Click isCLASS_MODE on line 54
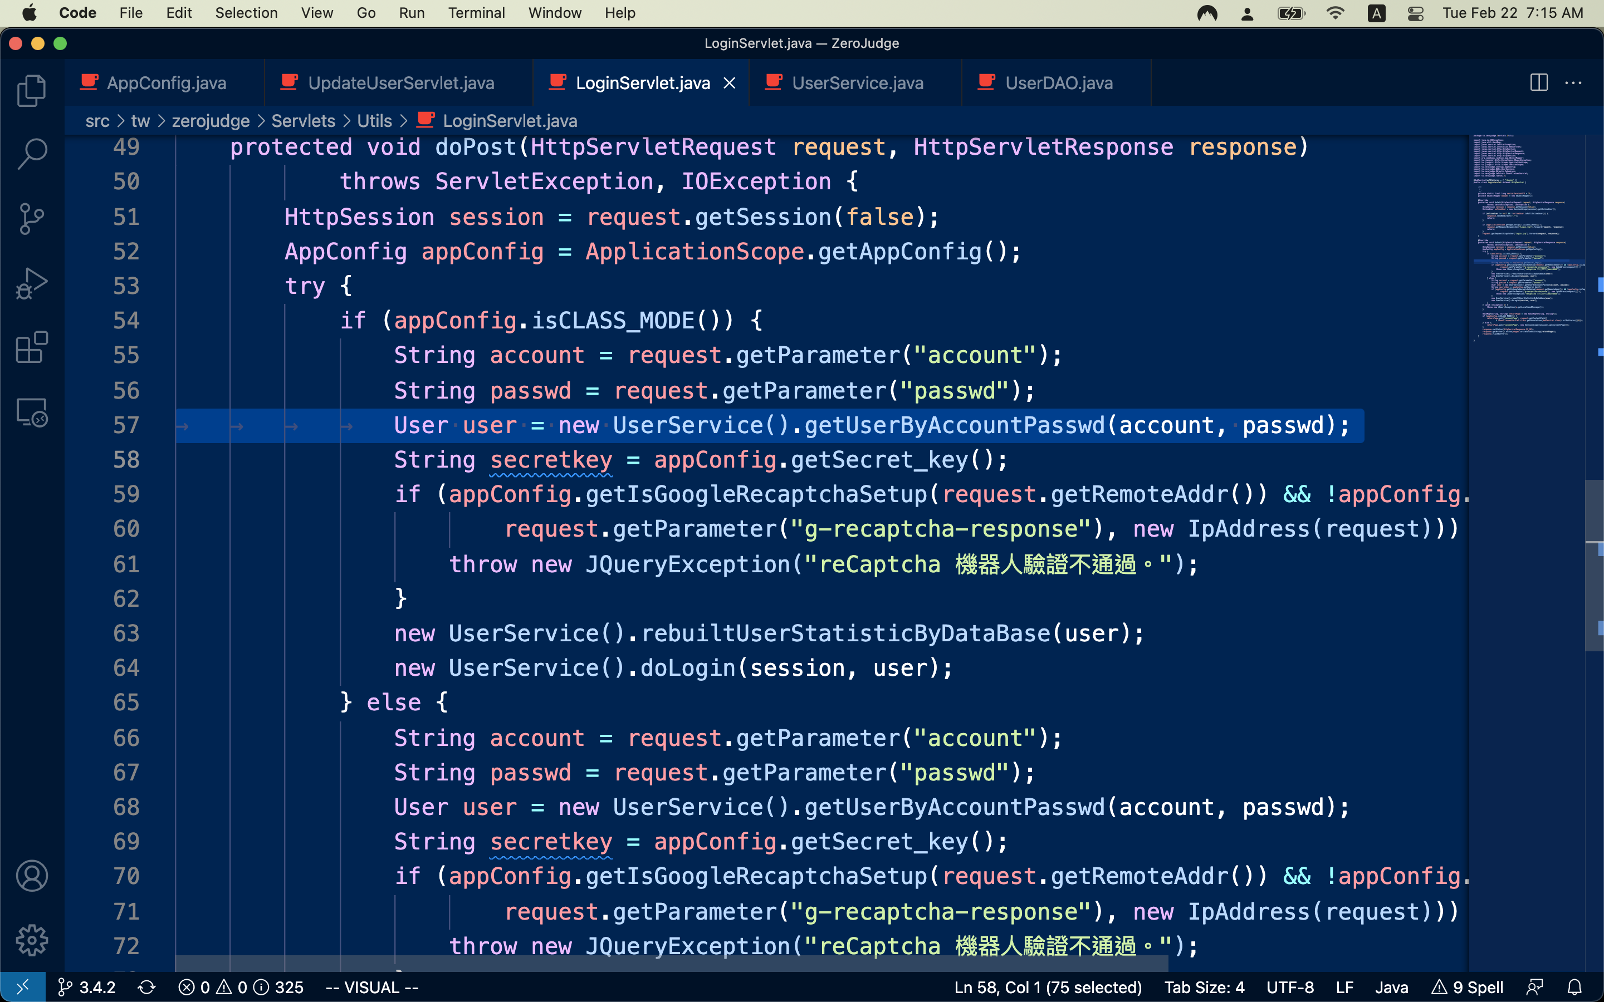The image size is (1604, 1002). point(613,321)
